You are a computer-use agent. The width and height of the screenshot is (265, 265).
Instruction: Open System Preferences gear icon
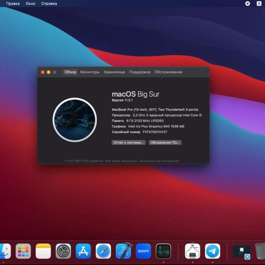[63, 251]
